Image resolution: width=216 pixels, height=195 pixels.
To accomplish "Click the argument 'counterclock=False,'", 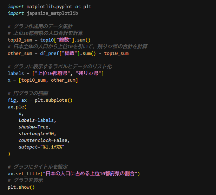I will point(44,140).
